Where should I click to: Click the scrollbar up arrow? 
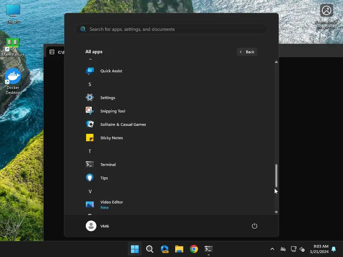(x=276, y=62)
